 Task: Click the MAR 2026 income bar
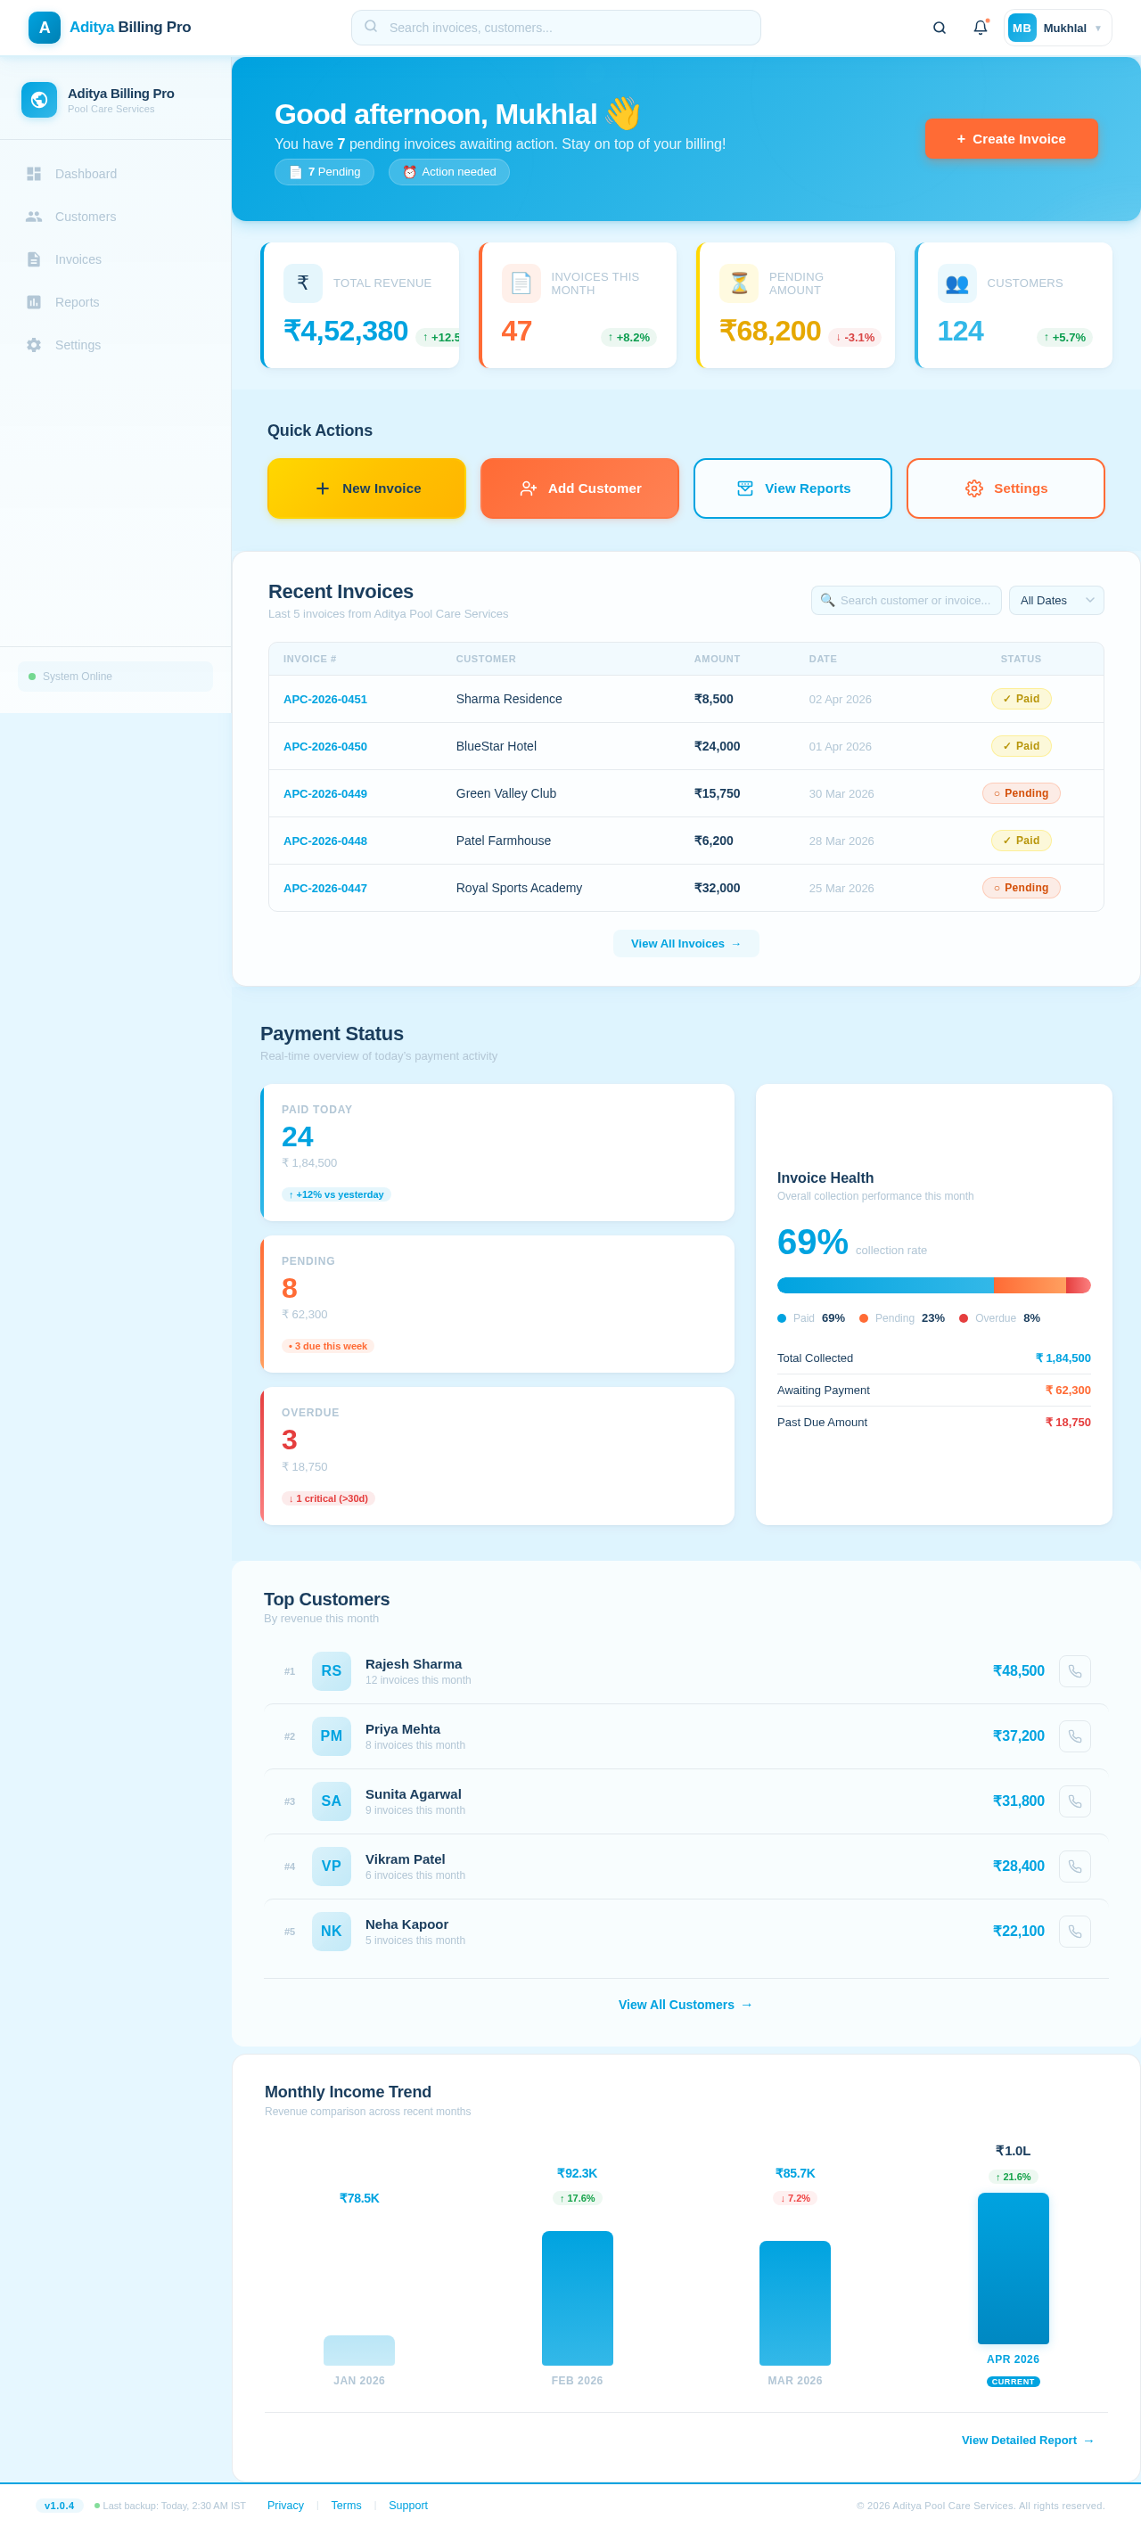point(794,2303)
